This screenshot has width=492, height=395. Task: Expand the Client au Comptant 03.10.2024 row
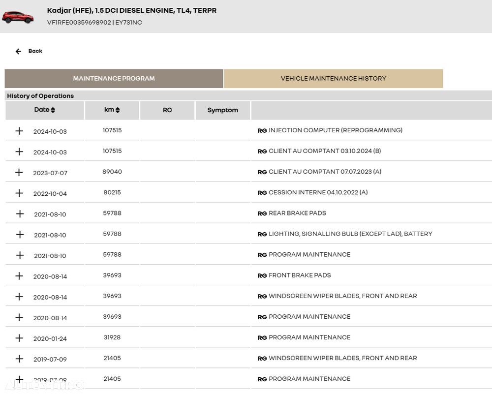pyautogui.click(x=20, y=152)
